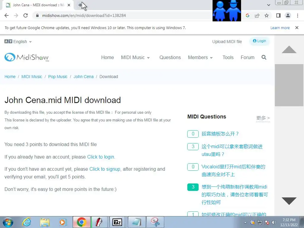Click text 'You need 3 points to download'

pyautogui.click(x=50, y=145)
